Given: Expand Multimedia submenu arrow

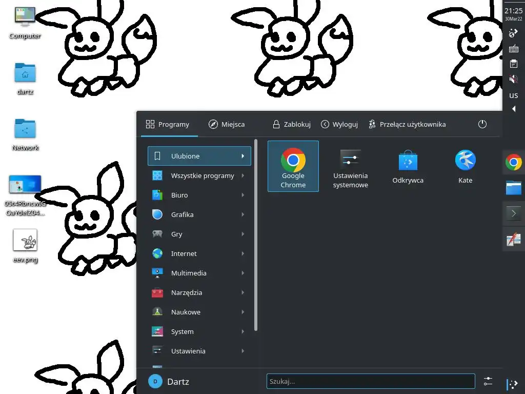Looking at the screenshot, I should [x=243, y=273].
